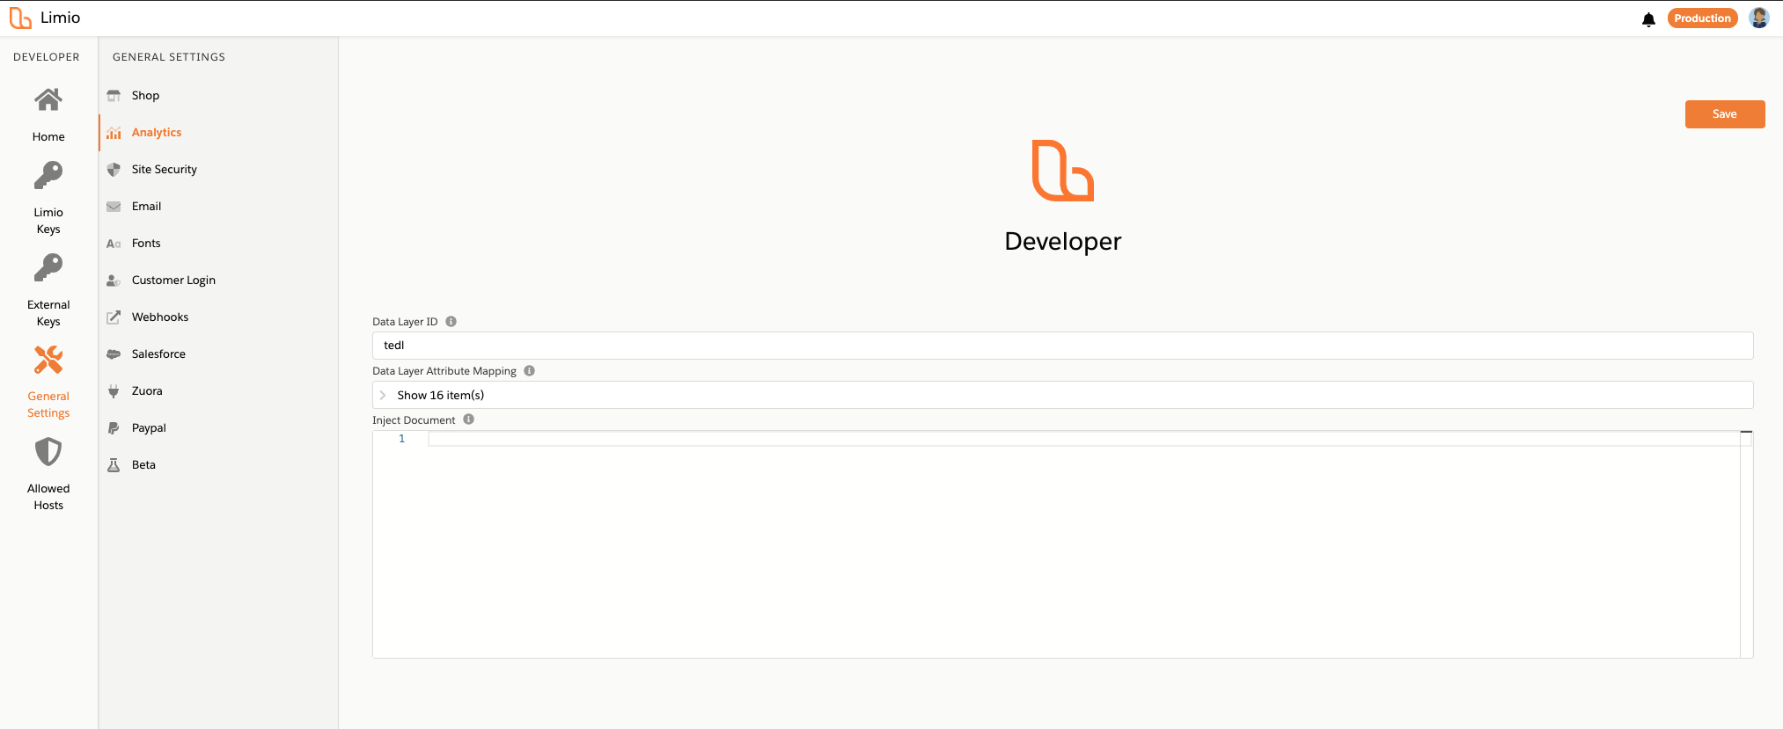Click the Analytics chart icon
This screenshot has height=729, width=1783.
[114, 133]
